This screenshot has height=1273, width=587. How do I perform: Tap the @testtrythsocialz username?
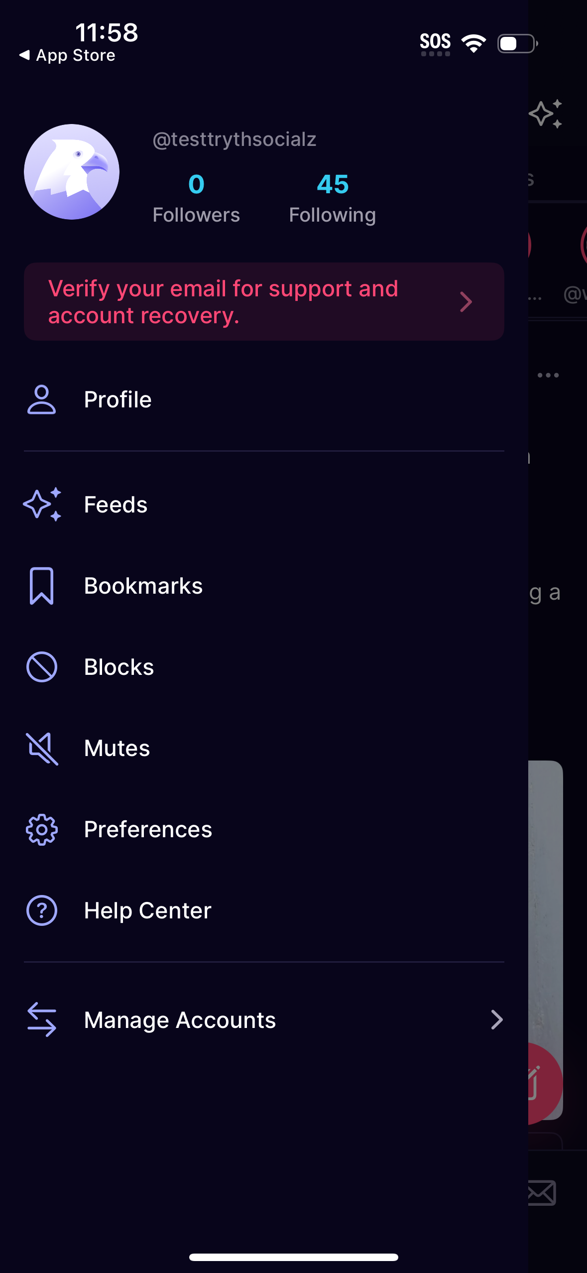pos(235,139)
